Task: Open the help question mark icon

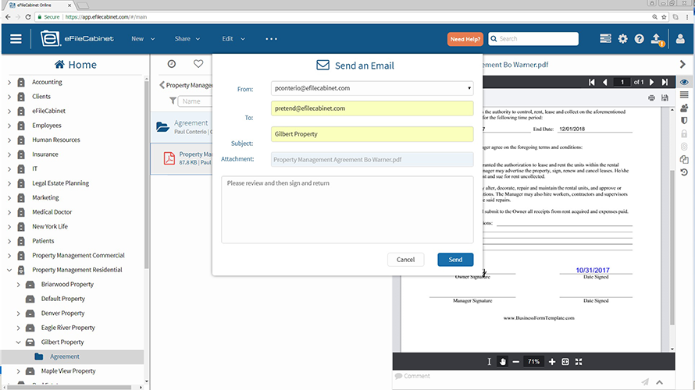Action: [x=640, y=38]
